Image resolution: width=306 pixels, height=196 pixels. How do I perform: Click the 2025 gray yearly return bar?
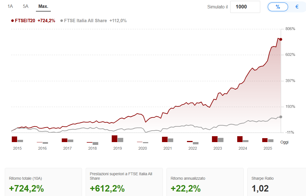pos(271,141)
